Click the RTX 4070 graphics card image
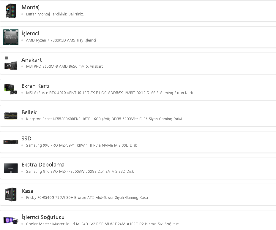Image resolution: width=276 pixels, height=230 pixels. 11,89
